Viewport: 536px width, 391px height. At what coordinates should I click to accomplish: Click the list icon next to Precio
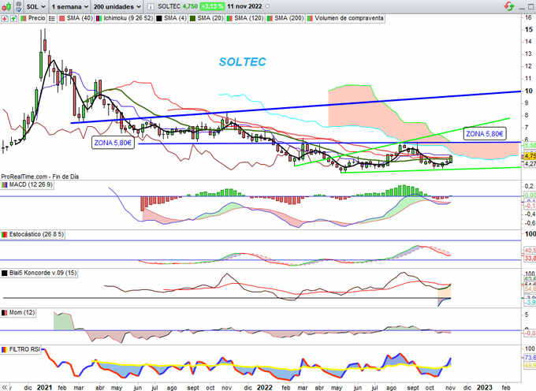[51, 18]
